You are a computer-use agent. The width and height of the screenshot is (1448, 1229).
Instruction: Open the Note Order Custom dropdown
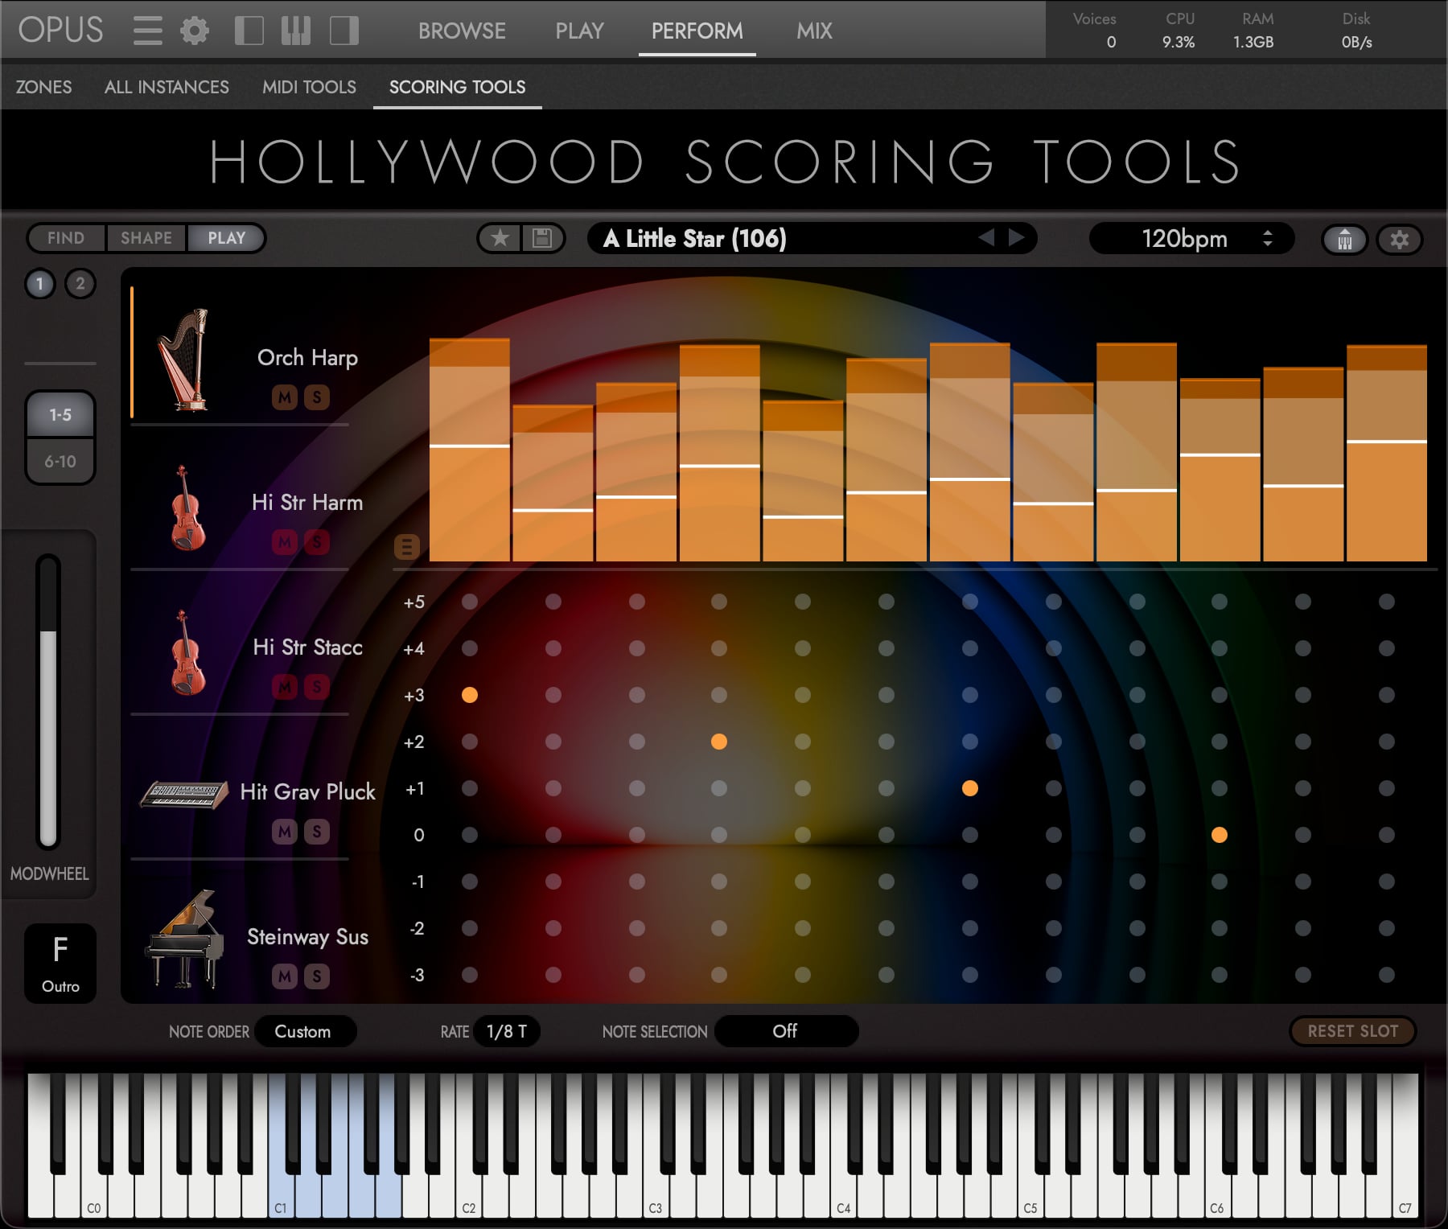pos(305,1031)
